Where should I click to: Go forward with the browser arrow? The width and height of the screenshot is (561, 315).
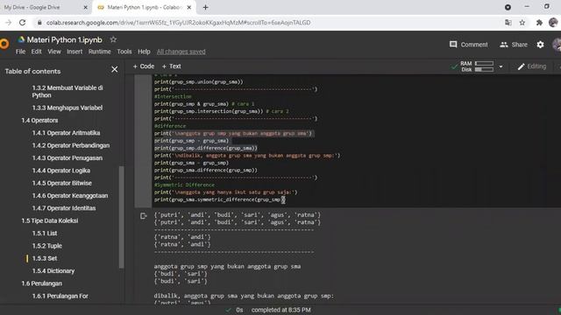click(8, 23)
